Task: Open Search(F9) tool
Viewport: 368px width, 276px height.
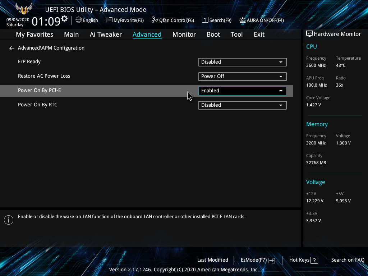Action: [x=217, y=20]
